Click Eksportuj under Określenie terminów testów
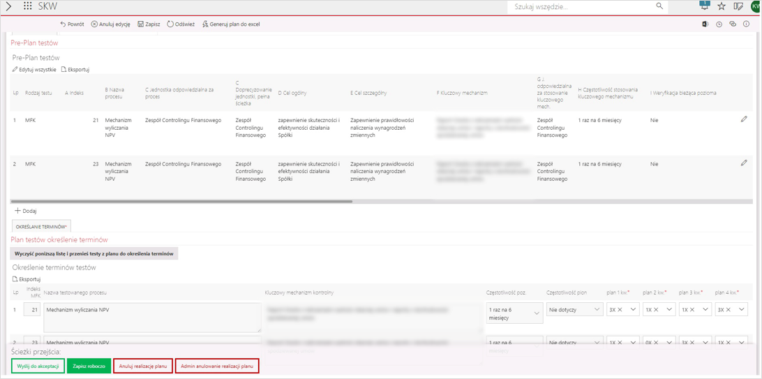762x379 pixels. point(27,279)
